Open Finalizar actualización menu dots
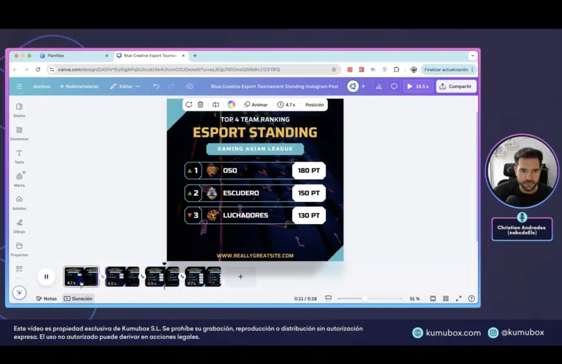The height and width of the screenshot is (364, 562). [472, 69]
